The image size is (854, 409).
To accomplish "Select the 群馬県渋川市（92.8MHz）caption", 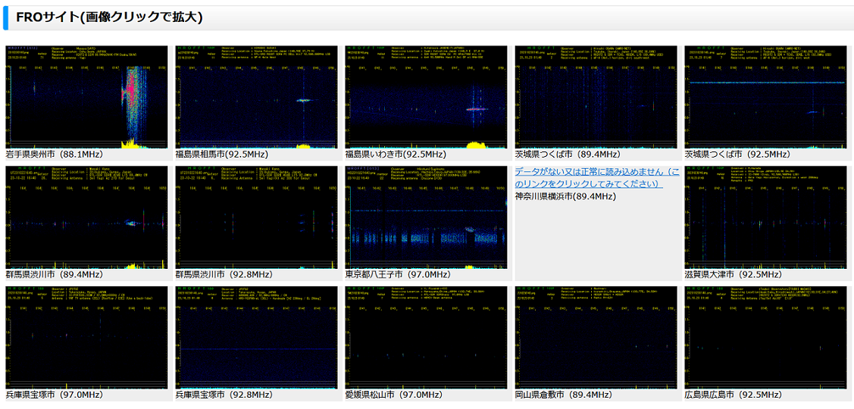I will 224,274.
